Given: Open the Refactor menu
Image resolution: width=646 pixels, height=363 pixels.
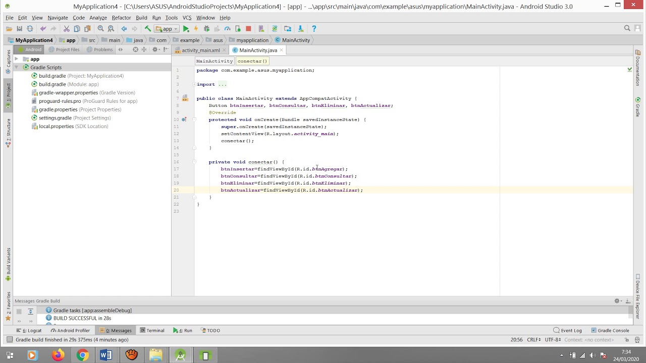Looking at the screenshot, I should click(x=121, y=18).
